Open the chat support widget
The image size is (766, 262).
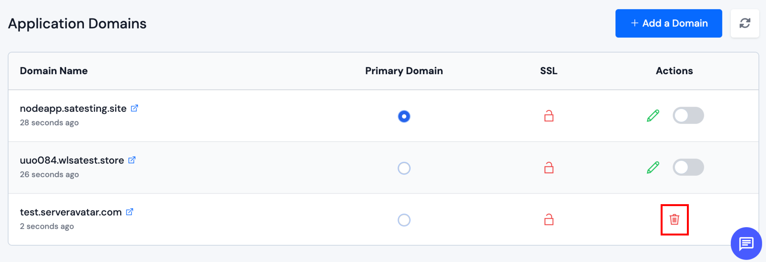(x=746, y=244)
